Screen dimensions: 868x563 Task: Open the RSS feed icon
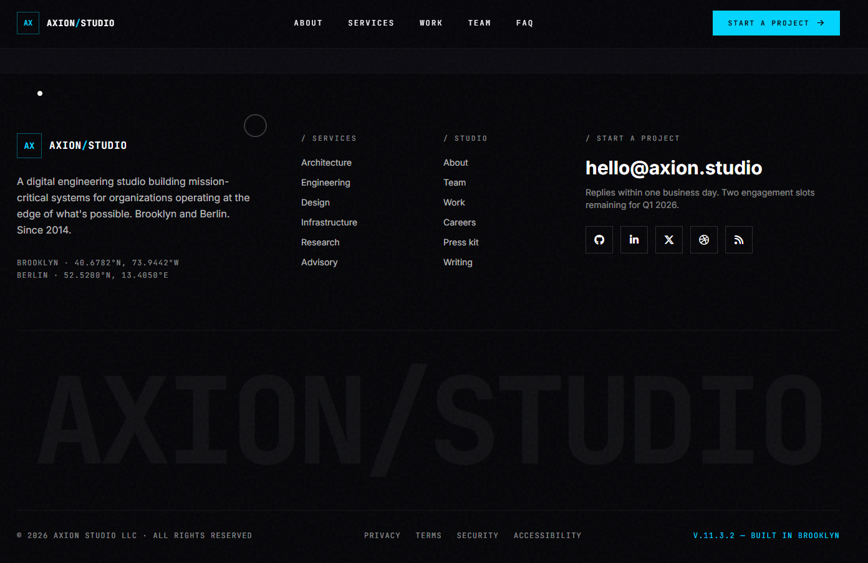click(x=739, y=240)
